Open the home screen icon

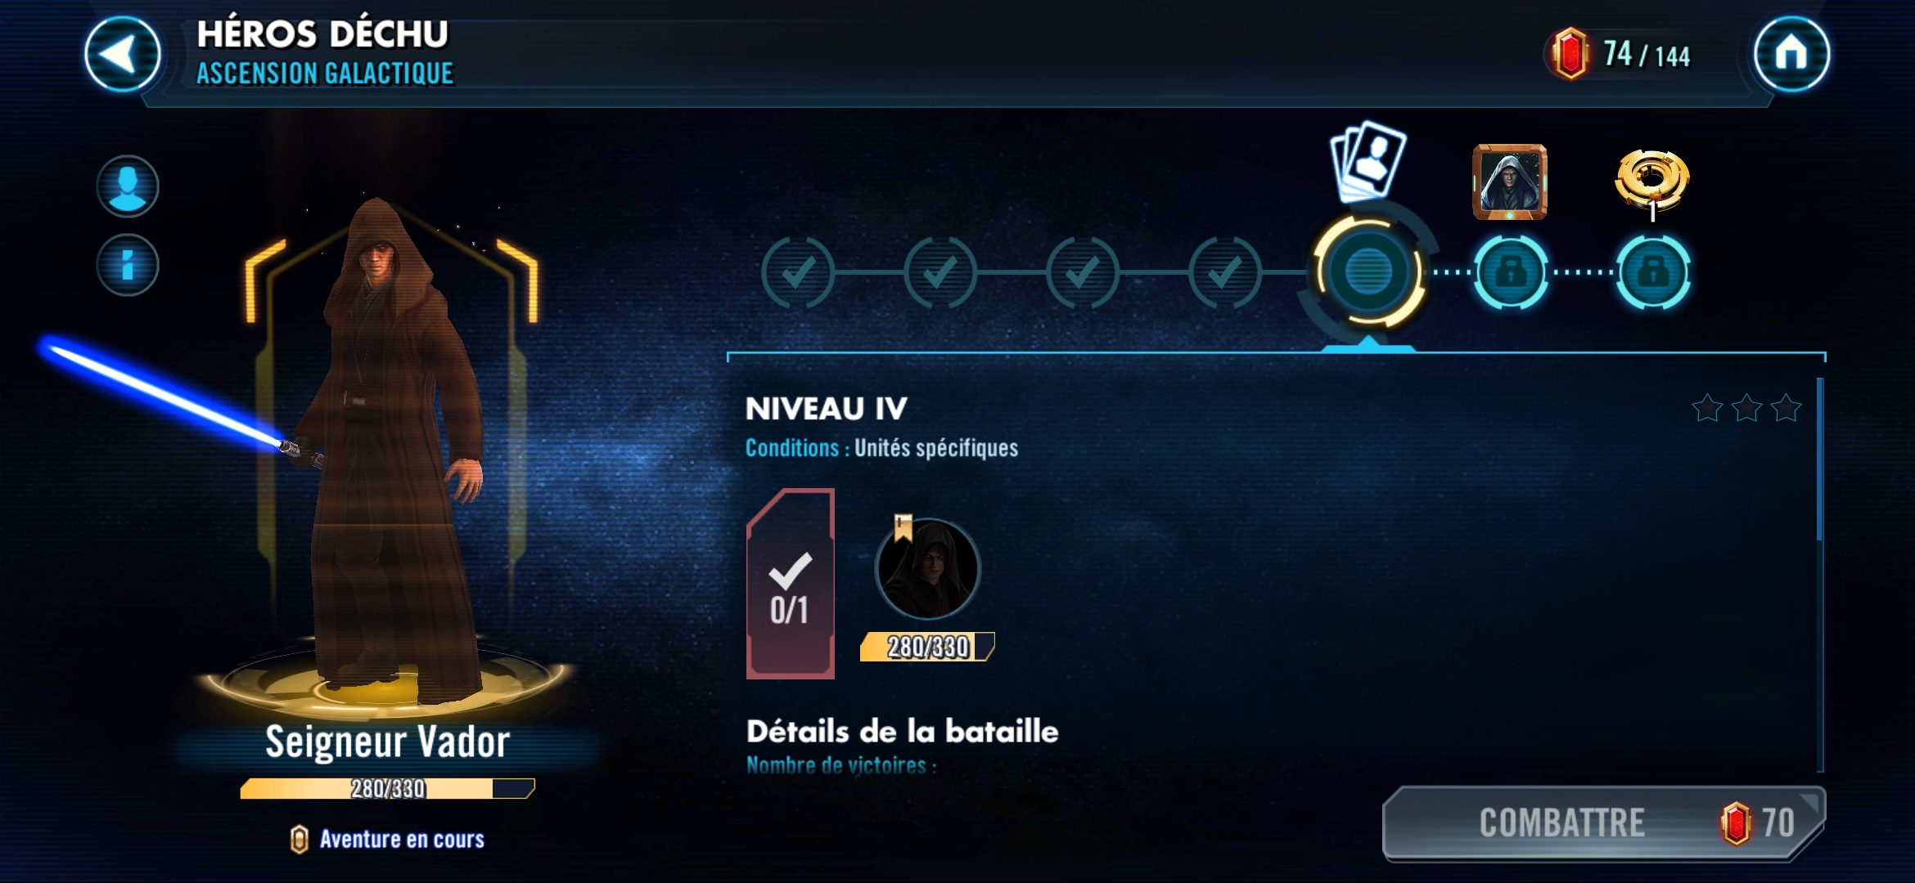point(1791,54)
